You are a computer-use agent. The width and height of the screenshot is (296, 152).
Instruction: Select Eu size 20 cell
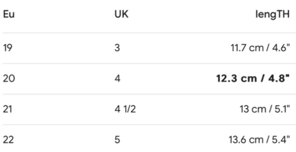pos(9,78)
